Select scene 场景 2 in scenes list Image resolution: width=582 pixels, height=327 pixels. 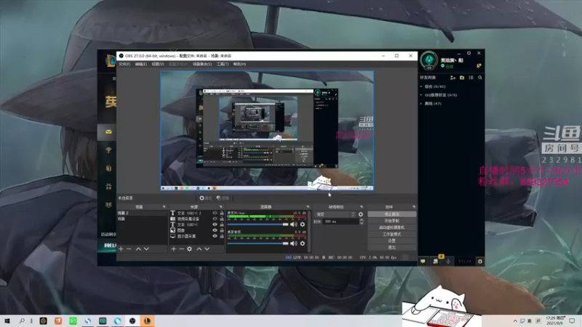142,213
